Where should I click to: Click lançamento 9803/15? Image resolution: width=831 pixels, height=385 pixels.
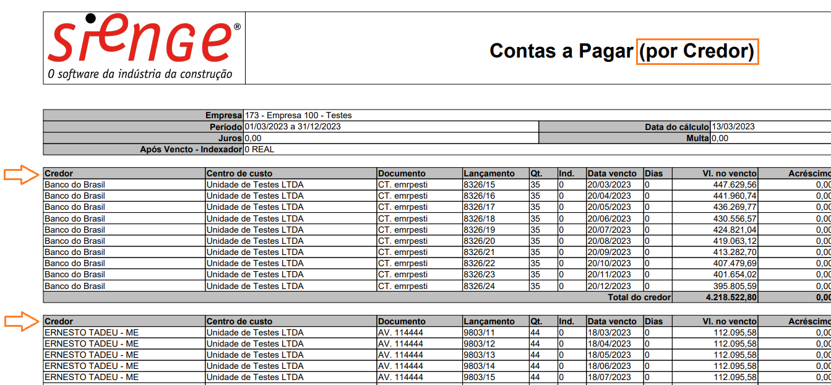tap(480, 377)
